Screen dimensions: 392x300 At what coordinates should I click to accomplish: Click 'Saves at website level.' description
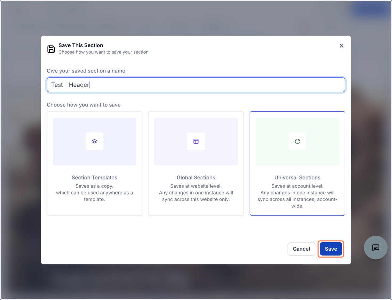pos(196,186)
